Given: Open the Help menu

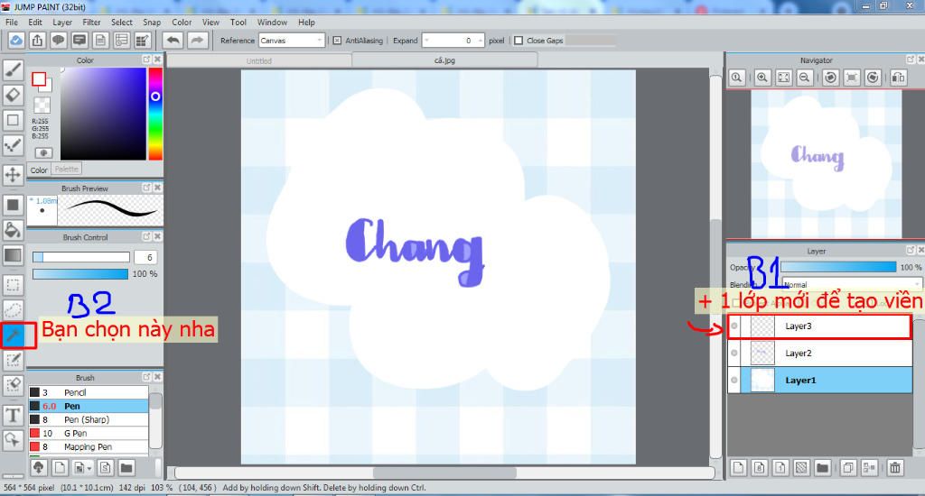Looking at the screenshot, I should coord(306,23).
